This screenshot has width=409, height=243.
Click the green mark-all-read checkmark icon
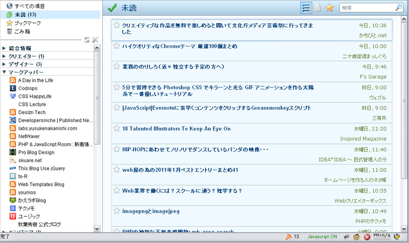coord(112,8)
